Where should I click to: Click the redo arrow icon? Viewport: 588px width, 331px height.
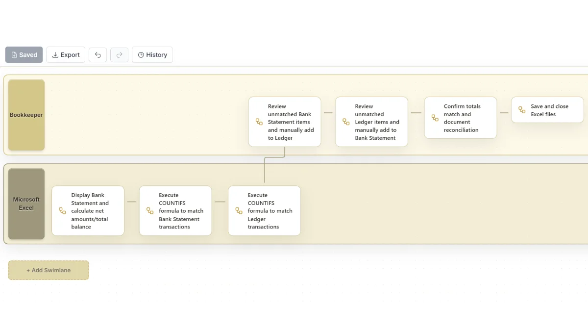click(x=119, y=54)
